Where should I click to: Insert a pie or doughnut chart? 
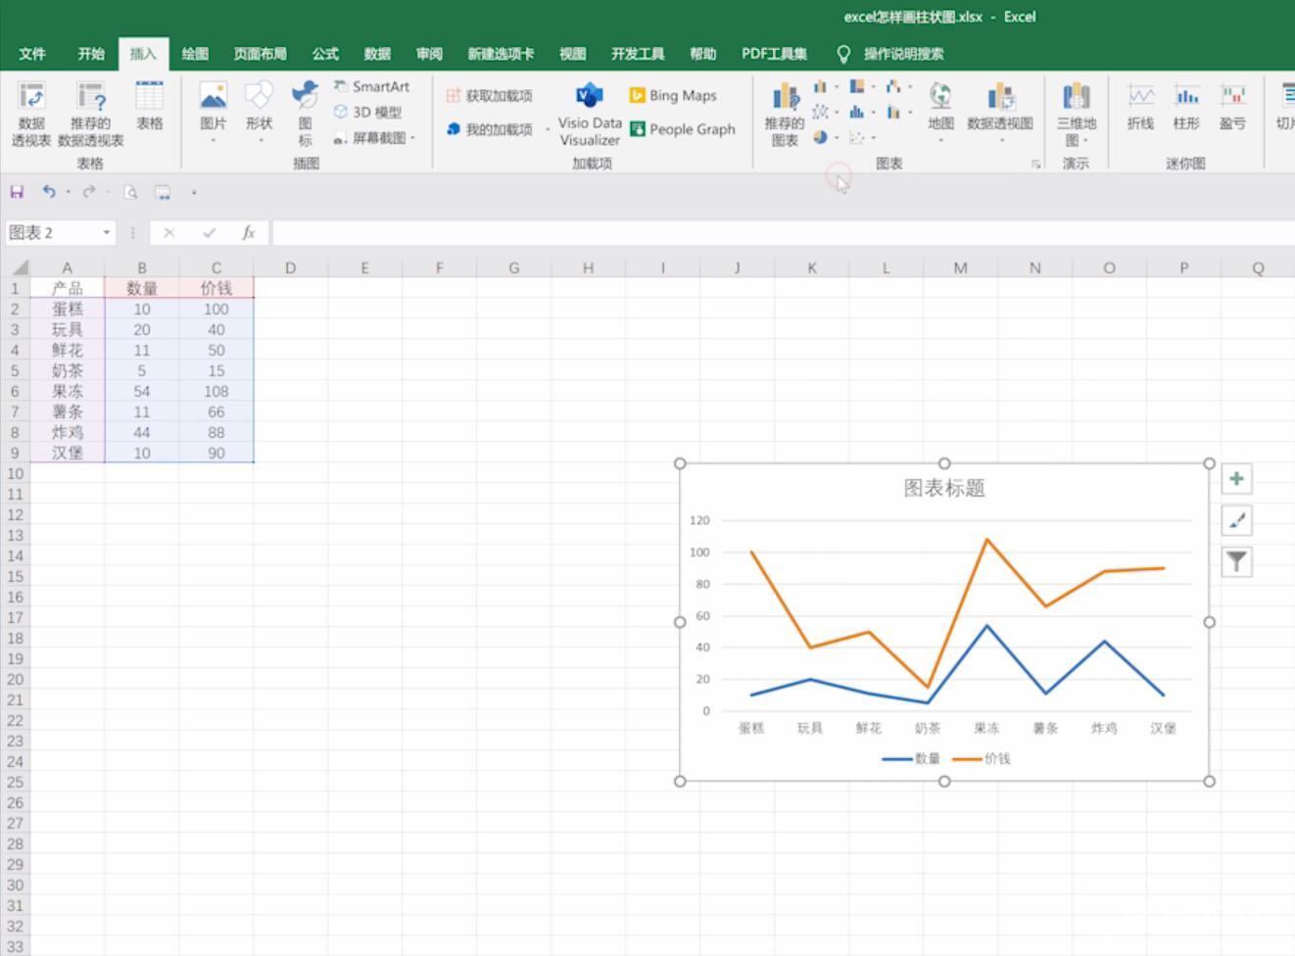820,137
